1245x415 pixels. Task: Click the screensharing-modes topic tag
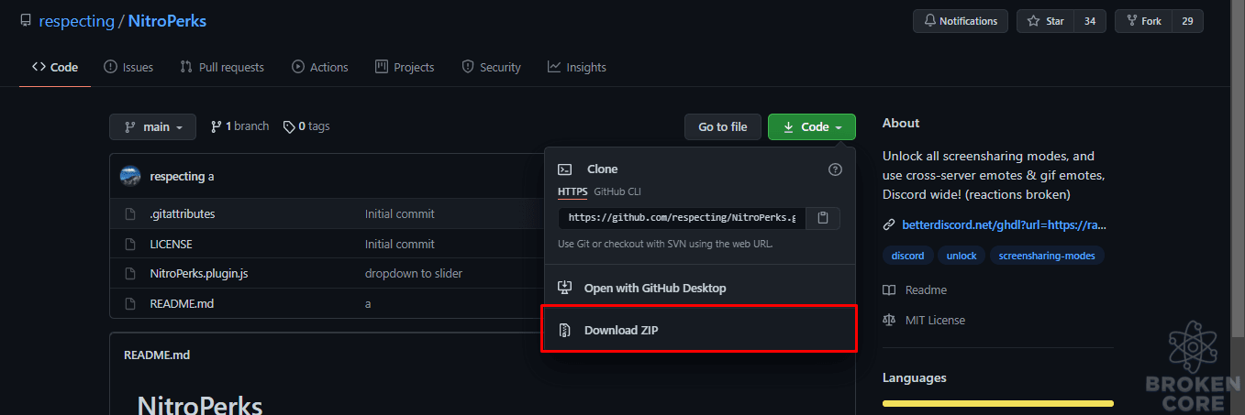1047,256
